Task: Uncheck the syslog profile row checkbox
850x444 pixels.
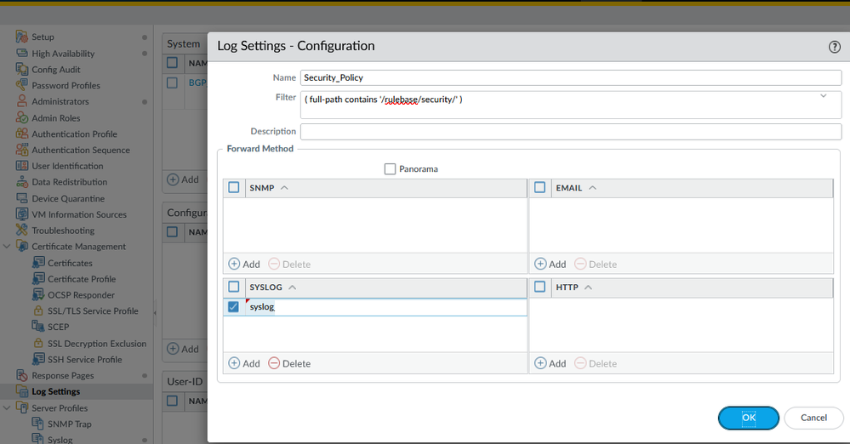Action: click(x=234, y=307)
